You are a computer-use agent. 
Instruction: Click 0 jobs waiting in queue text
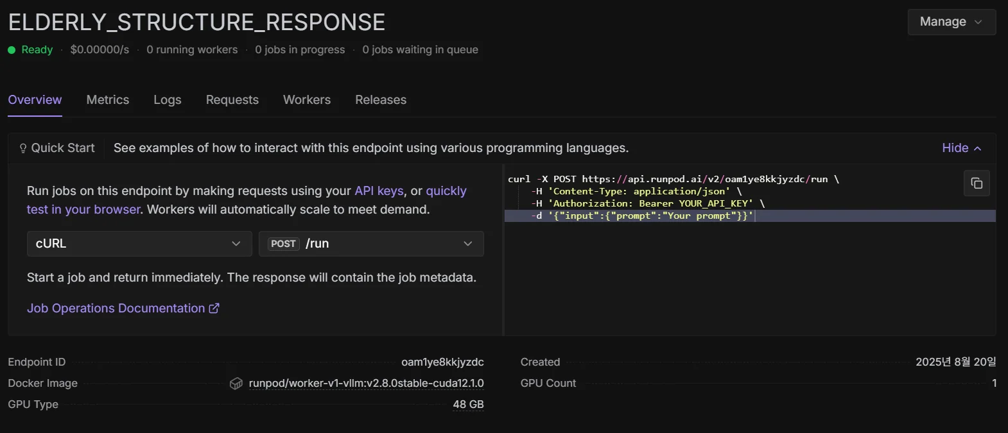coord(420,50)
